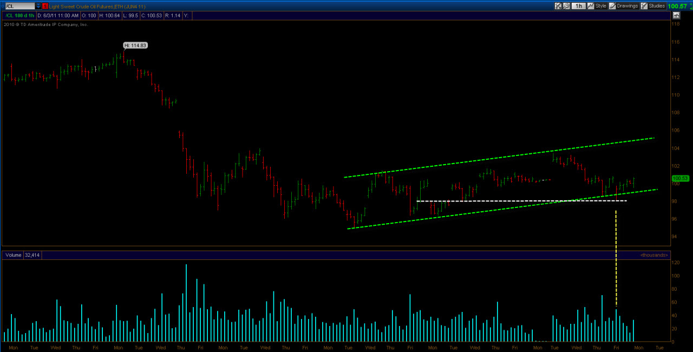Click the <thousands> label in the volume panel
The height and width of the screenshot is (352, 693).
point(653,255)
